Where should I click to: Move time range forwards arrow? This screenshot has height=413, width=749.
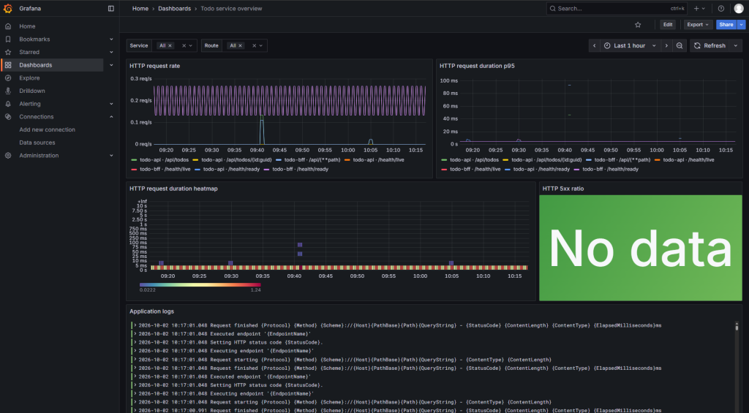tap(666, 46)
